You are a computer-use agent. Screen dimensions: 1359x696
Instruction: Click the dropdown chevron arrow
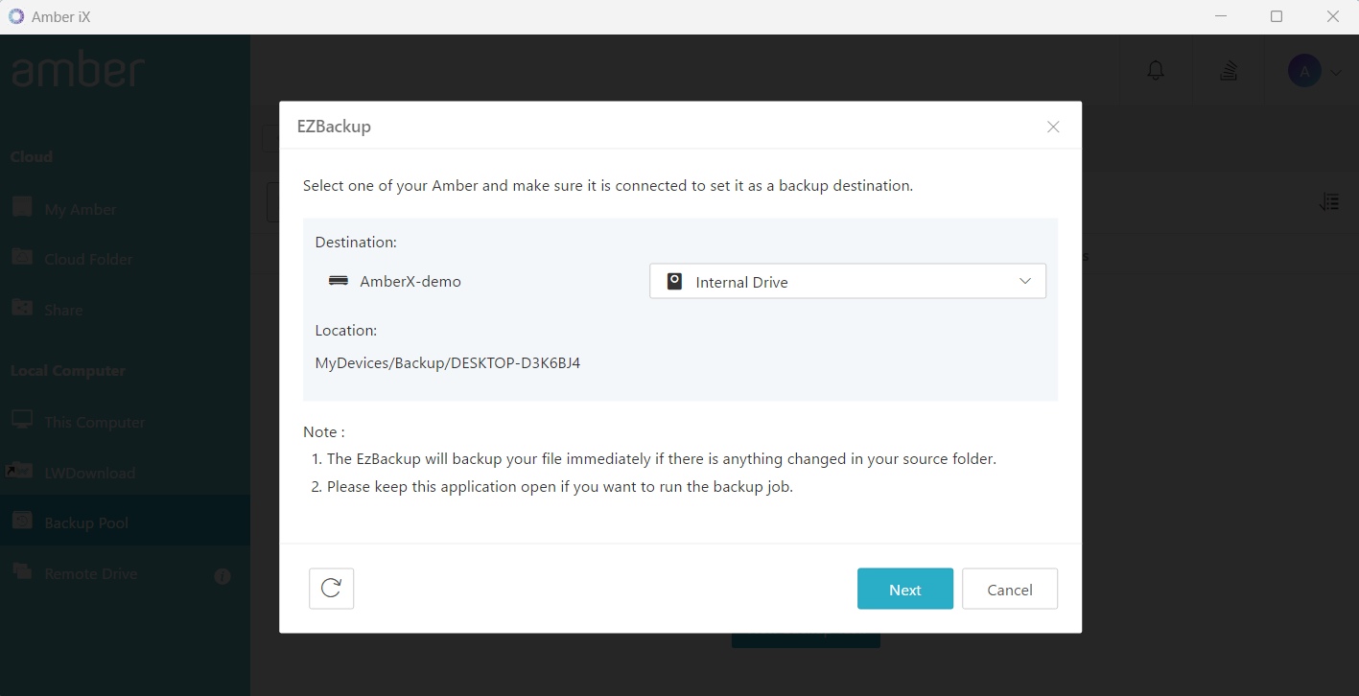[1025, 281]
